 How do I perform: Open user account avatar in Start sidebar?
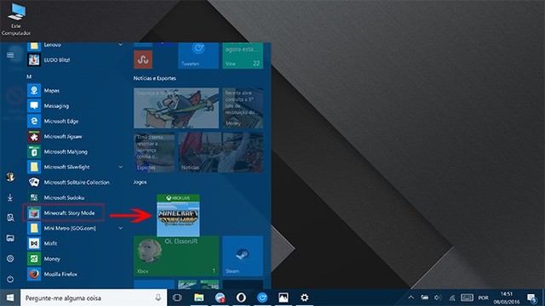coord(10,177)
